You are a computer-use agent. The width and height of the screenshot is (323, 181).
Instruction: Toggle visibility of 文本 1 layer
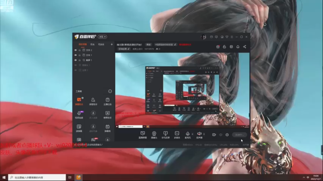(x=76, y=55)
